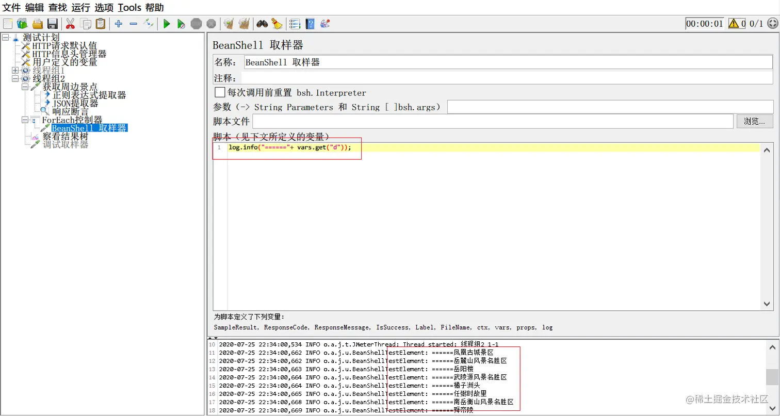Collapse the 线程组2 tree node
This screenshot has width=780, height=416.
pos(15,78)
